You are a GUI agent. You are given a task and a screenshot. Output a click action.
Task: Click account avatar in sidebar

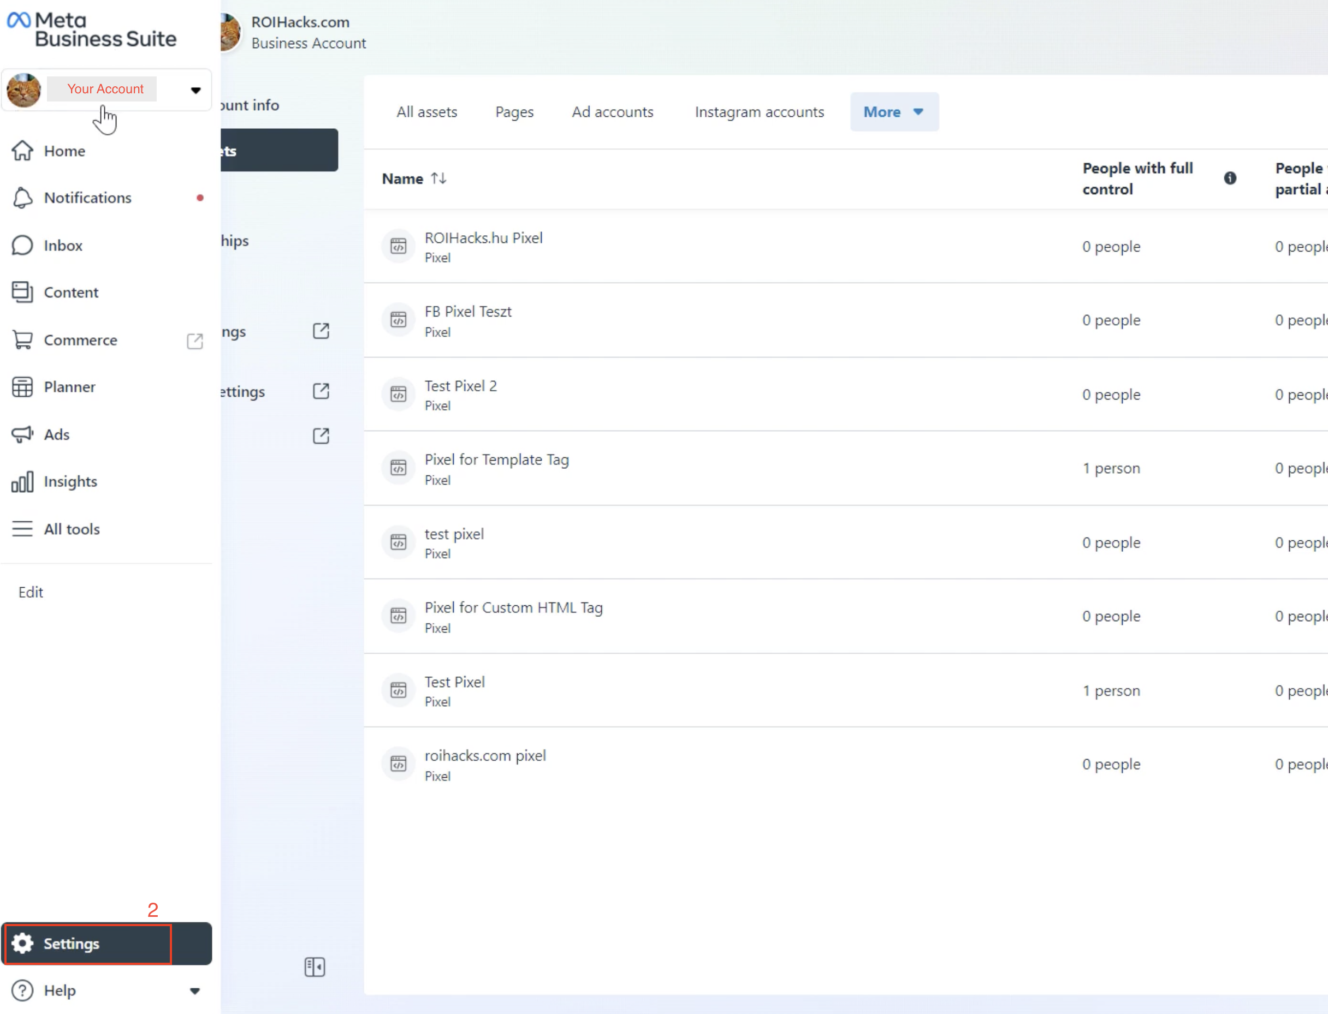tap(23, 90)
